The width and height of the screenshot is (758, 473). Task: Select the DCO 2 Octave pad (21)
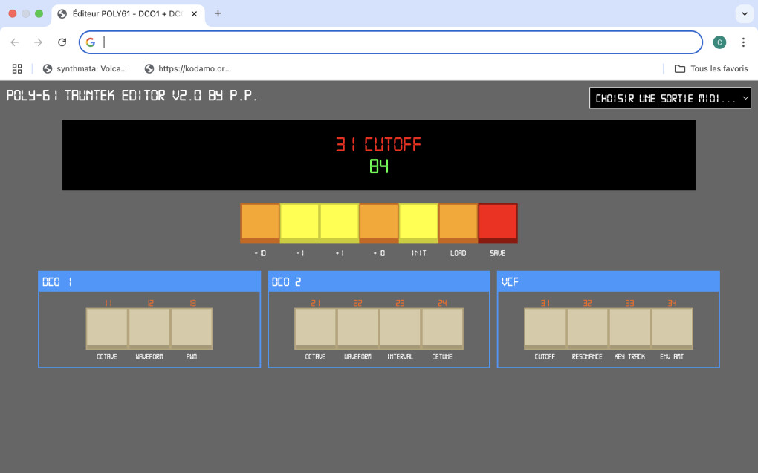(x=315, y=329)
